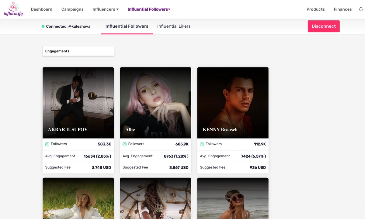Click 16634 (2.85%) engagement value
The image size is (365, 219).
click(97, 156)
